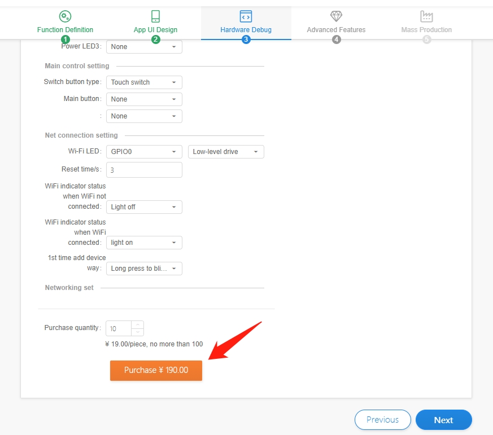Click the Mass Production factory icon

pyautogui.click(x=426, y=16)
